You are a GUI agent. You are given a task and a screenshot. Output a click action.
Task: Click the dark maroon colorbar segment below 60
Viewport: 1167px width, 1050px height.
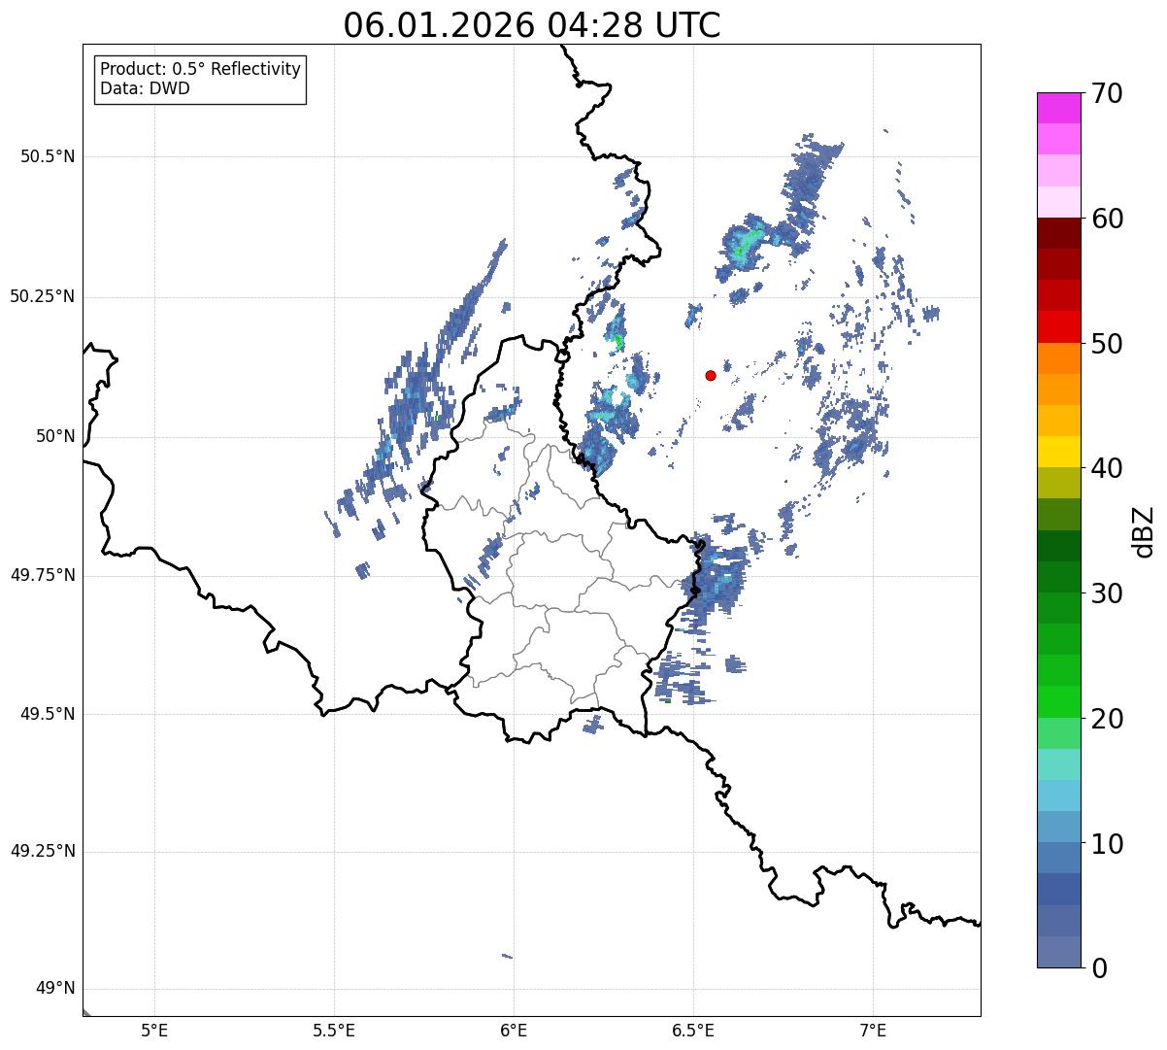click(1058, 233)
